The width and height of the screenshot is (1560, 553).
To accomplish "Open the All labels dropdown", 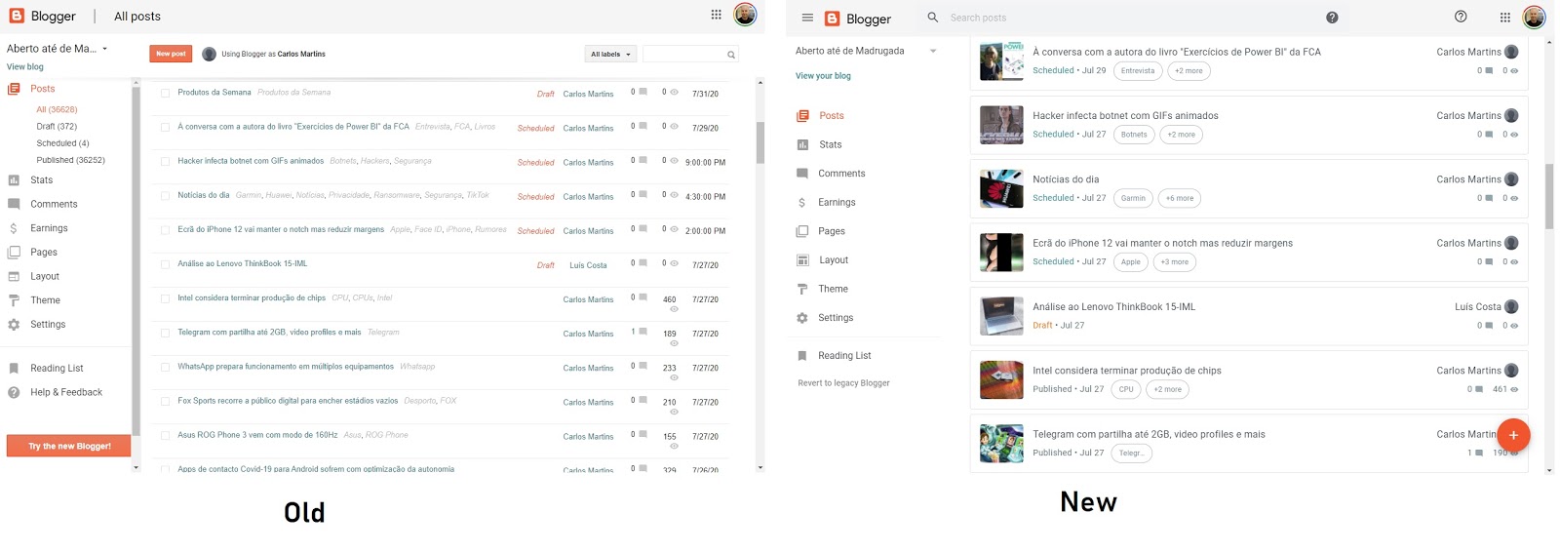I will (x=610, y=55).
